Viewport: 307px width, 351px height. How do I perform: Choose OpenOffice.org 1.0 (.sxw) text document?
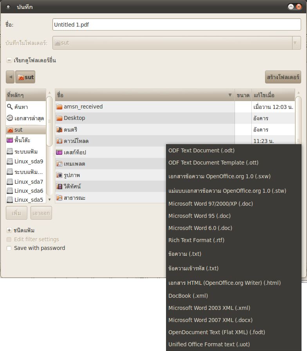[x=234, y=176]
